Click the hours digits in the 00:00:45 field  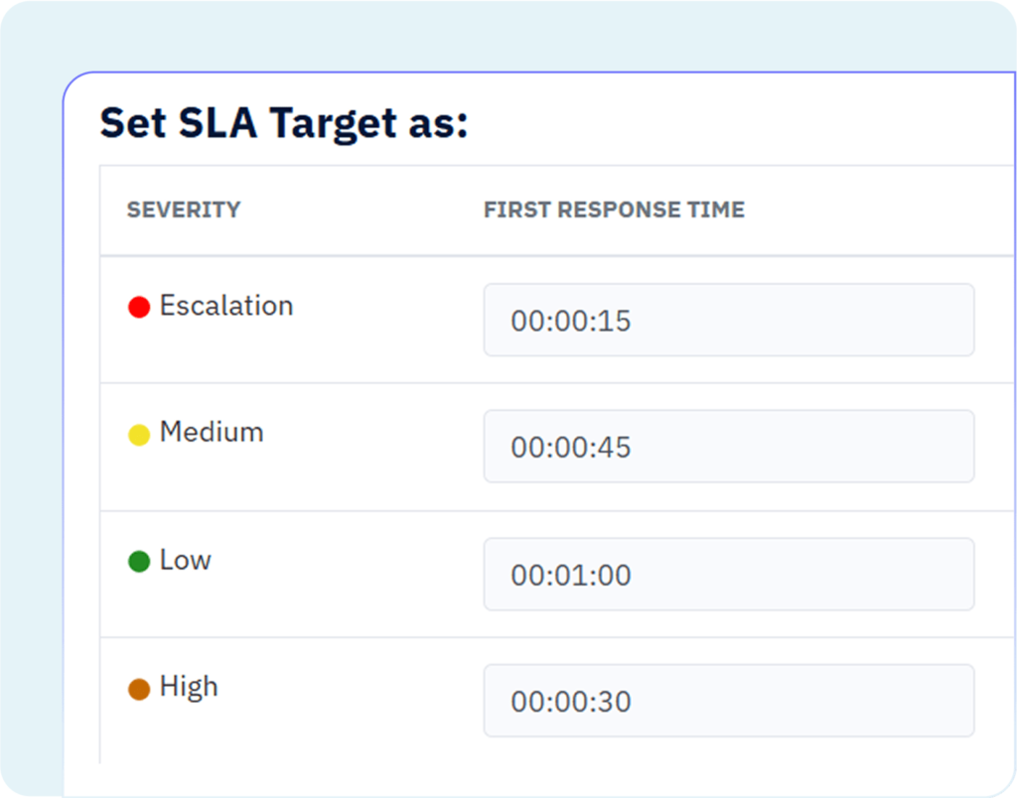525,448
